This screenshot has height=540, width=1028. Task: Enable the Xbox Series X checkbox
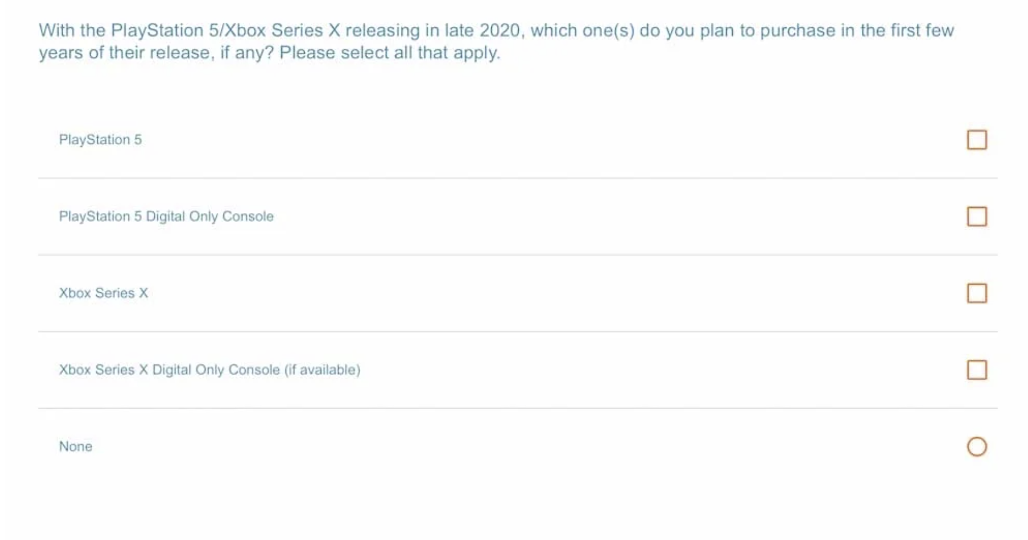pyautogui.click(x=977, y=293)
